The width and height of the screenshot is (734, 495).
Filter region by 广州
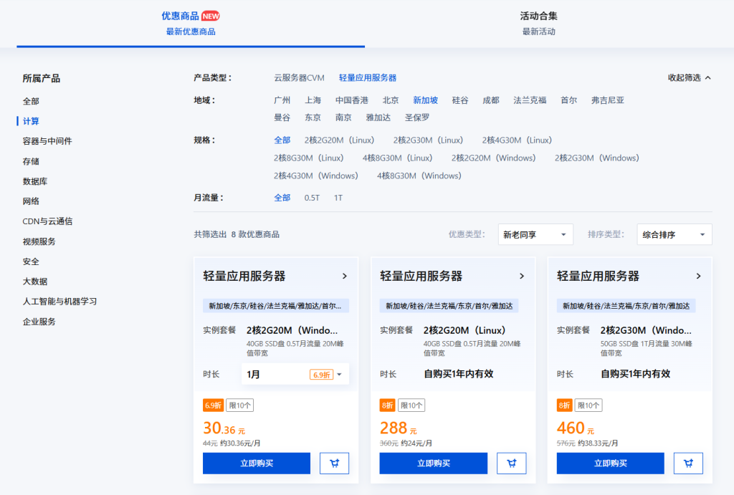(x=282, y=100)
